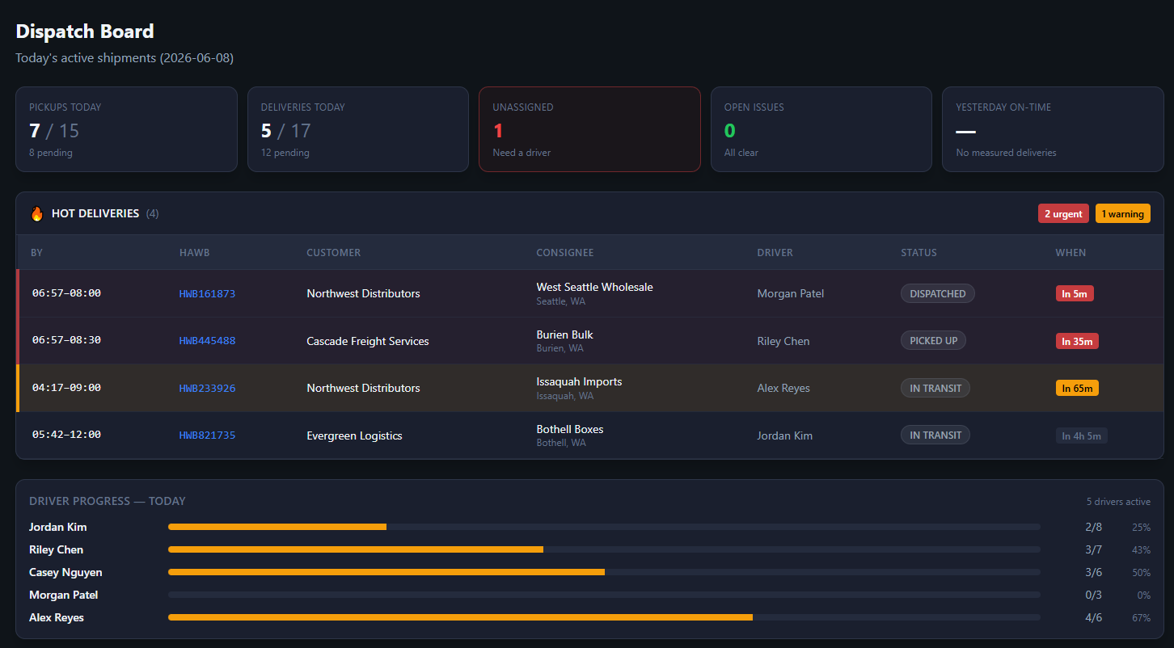This screenshot has height=648, width=1174.
Task: Click consignee Issaquah Imports
Action: [x=579, y=381]
